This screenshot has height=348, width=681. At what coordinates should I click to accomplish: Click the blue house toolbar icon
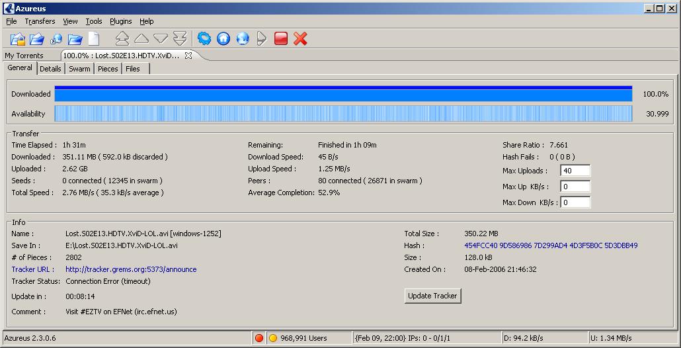point(223,38)
